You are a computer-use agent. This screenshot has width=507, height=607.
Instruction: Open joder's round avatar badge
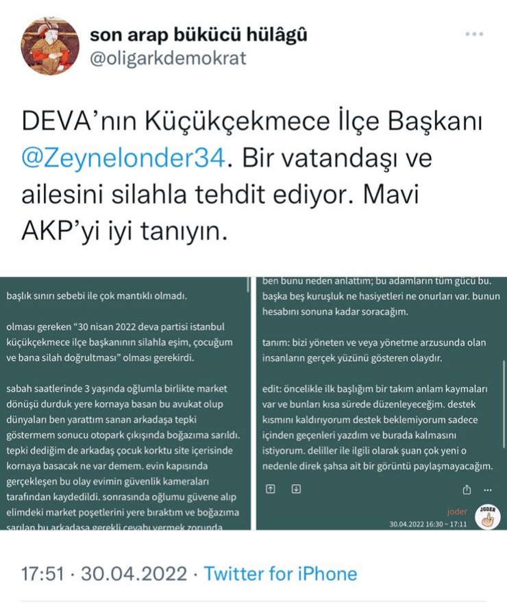coord(488,516)
